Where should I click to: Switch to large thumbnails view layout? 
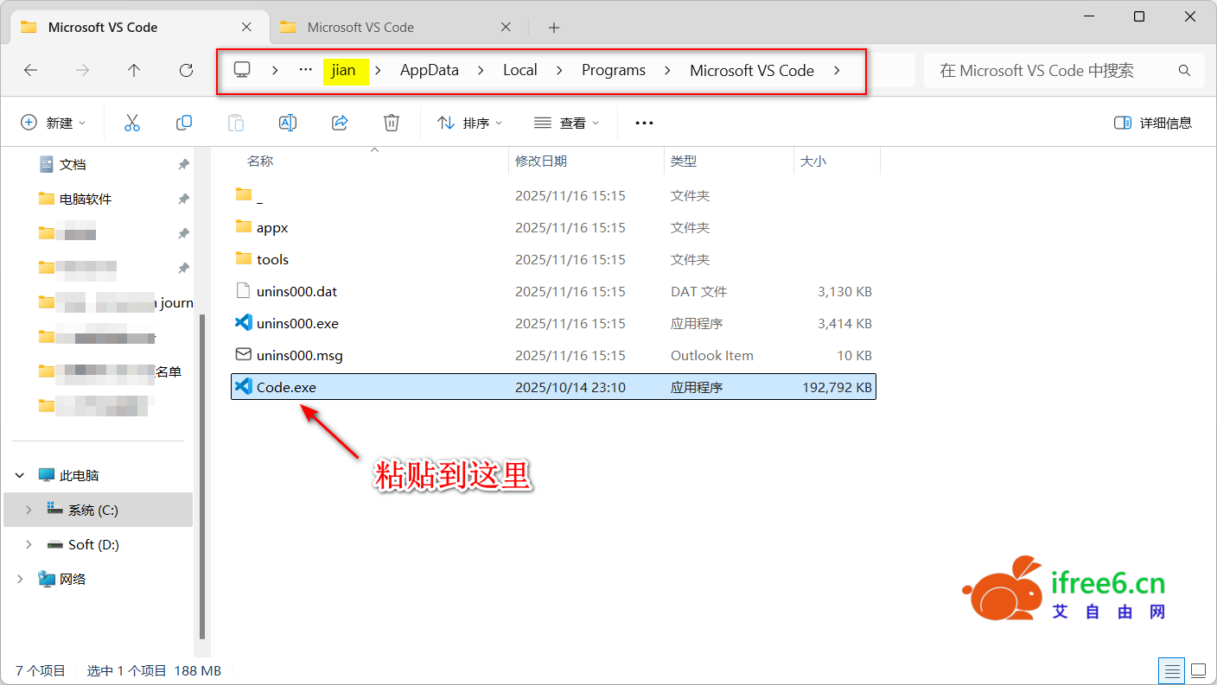(x=1198, y=670)
